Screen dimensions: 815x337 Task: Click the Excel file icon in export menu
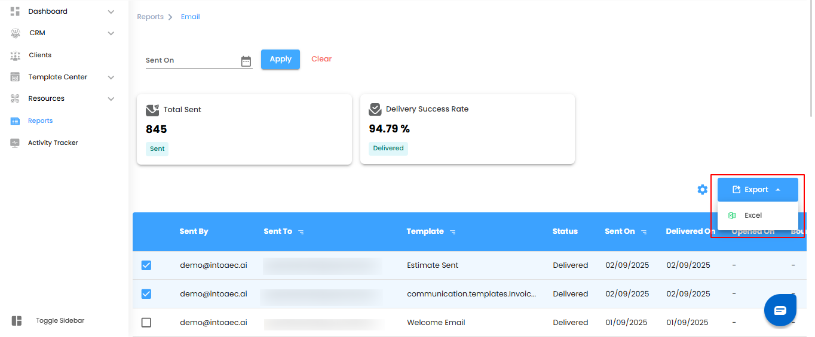[732, 215]
